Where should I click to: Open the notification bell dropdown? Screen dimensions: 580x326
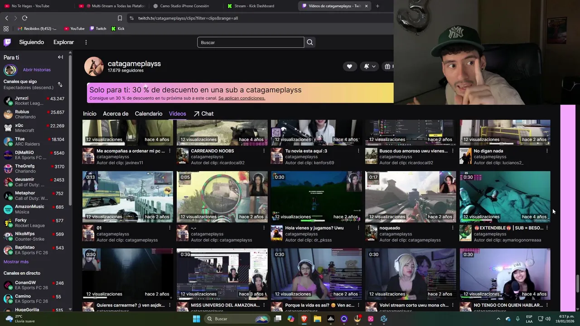coord(370,67)
